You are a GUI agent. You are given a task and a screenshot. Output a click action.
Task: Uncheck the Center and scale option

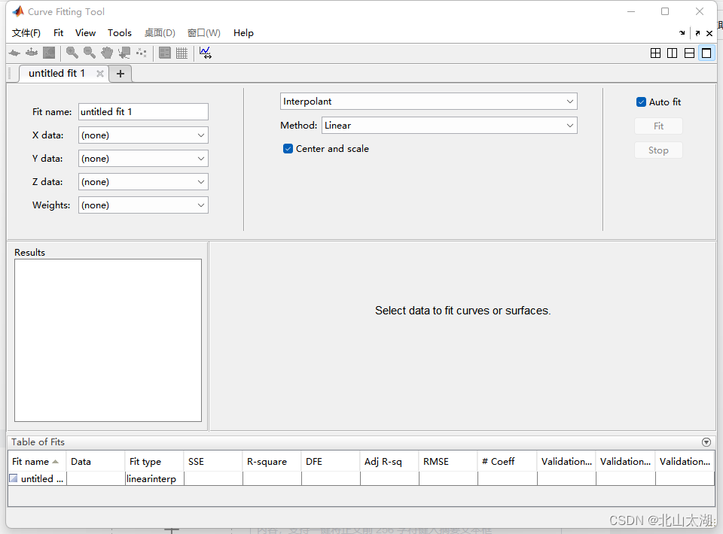288,149
